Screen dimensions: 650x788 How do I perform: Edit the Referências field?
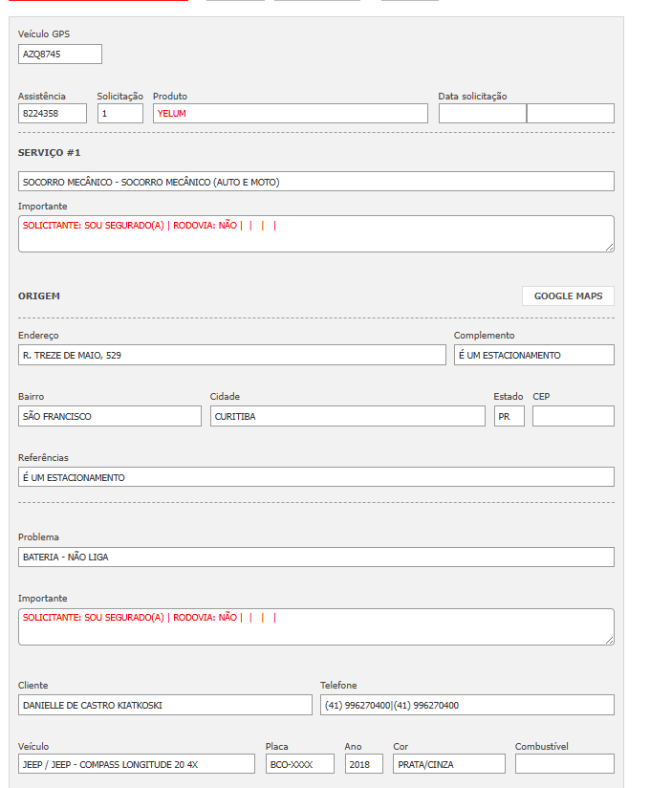tap(315, 477)
